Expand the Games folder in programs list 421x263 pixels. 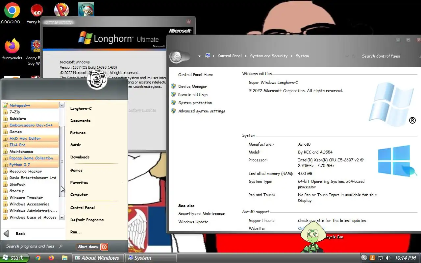coord(30,131)
